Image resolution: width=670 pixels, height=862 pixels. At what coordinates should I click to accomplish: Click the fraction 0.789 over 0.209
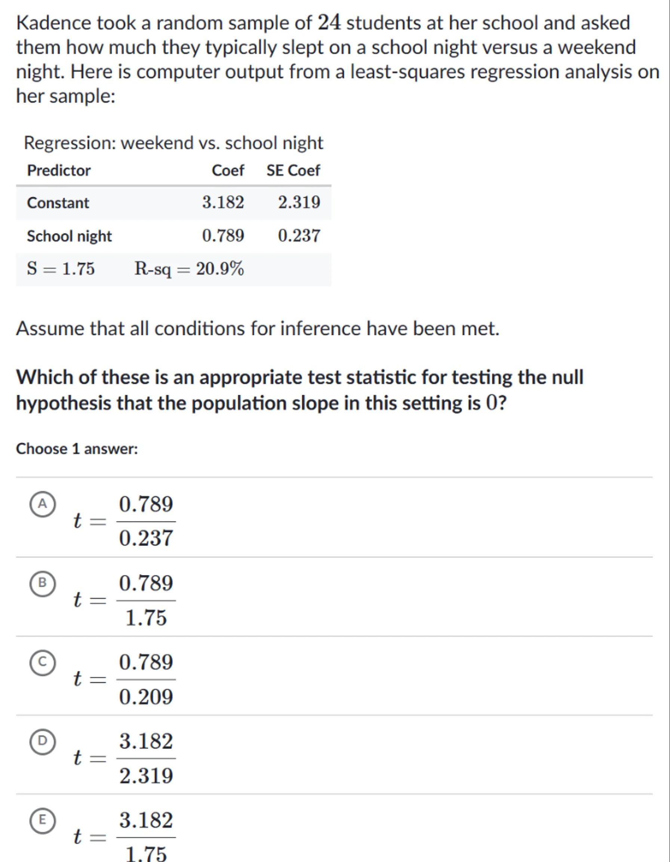pyautogui.click(x=146, y=679)
